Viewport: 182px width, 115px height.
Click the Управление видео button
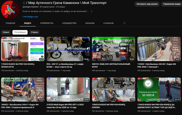(x=171, y=4)
